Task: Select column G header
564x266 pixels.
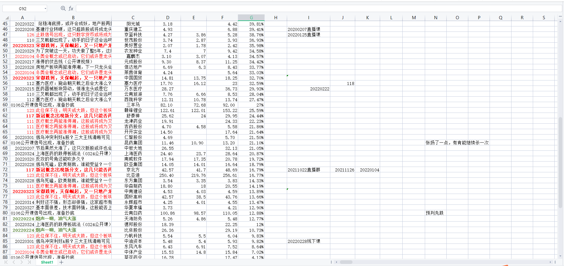Action: pos(251,18)
